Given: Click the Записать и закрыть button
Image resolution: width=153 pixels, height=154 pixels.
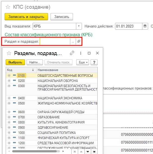Looking at the screenshot, I should (26, 17).
